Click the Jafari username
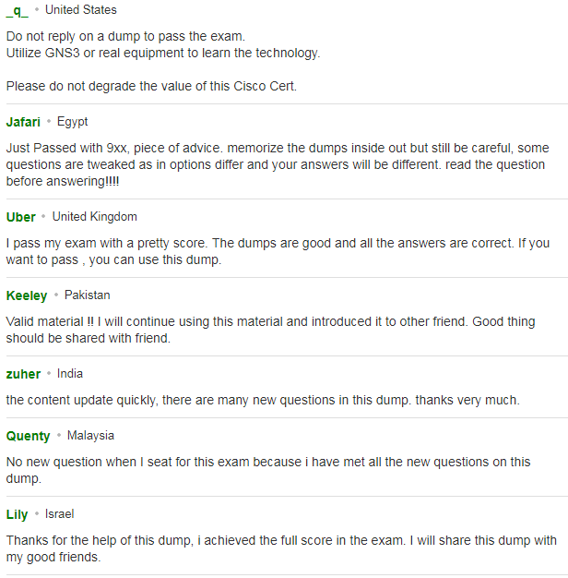 [x=23, y=122]
